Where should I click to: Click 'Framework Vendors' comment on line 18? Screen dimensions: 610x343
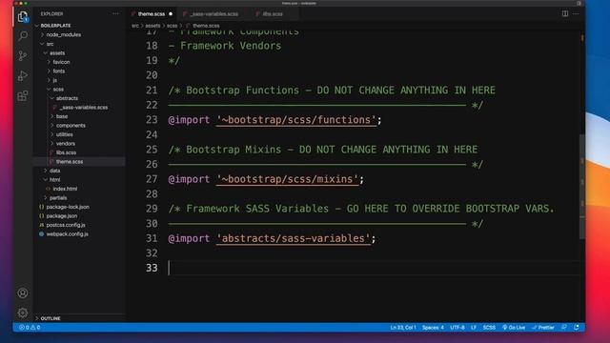point(231,46)
